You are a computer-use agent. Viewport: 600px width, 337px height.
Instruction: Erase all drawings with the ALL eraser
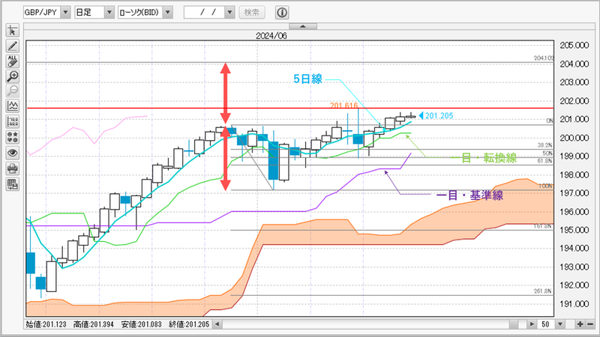(12, 61)
